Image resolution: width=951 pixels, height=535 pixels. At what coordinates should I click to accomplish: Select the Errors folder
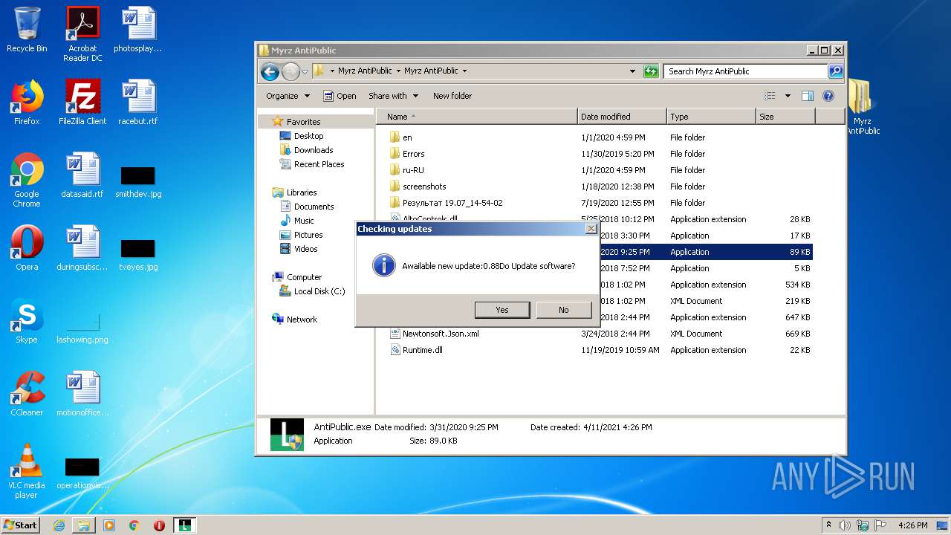tap(413, 154)
